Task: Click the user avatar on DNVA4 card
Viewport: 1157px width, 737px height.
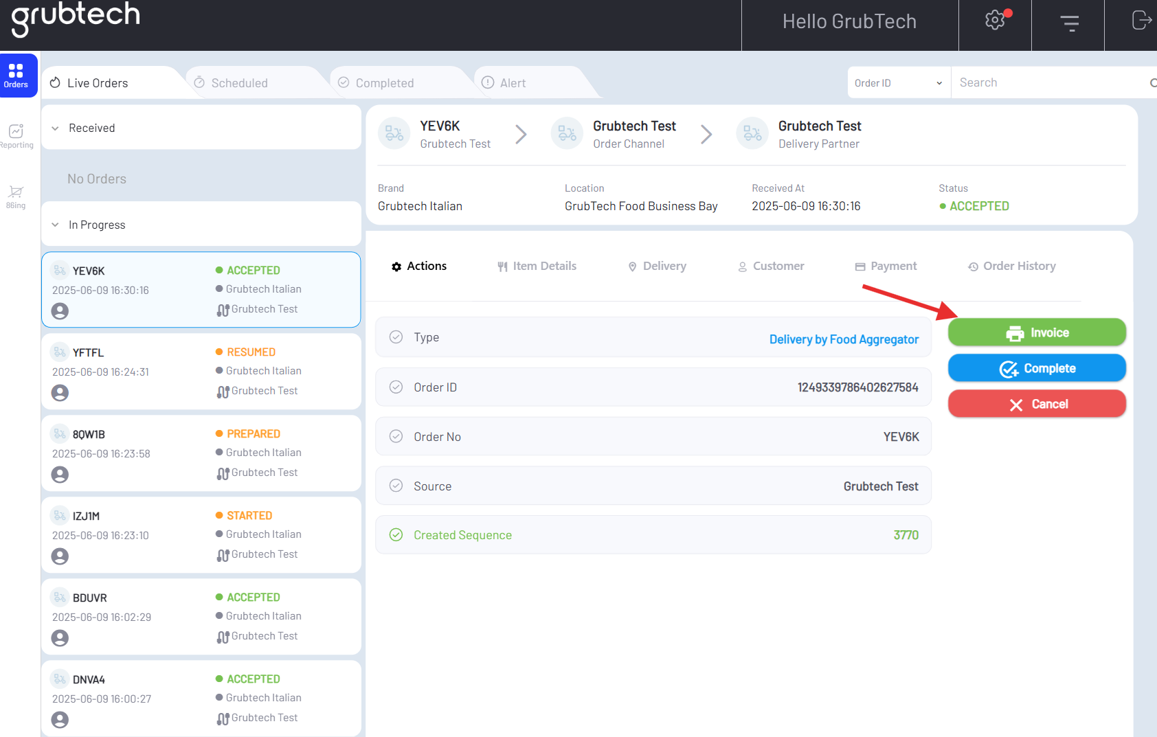Action: [60, 720]
